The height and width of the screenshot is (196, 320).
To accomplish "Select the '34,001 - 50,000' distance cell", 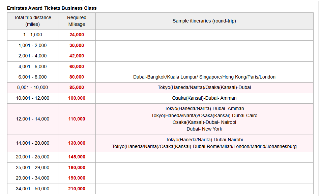I will pos(33,189).
